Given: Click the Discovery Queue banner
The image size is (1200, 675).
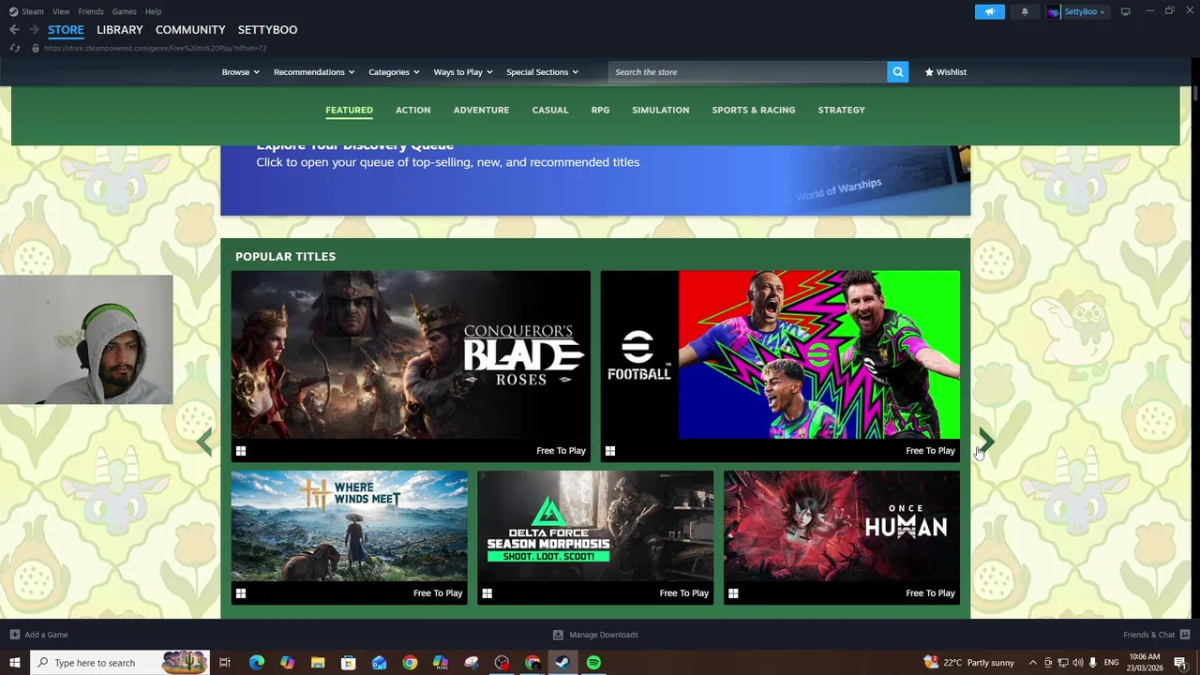Looking at the screenshot, I should tap(595, 180).
